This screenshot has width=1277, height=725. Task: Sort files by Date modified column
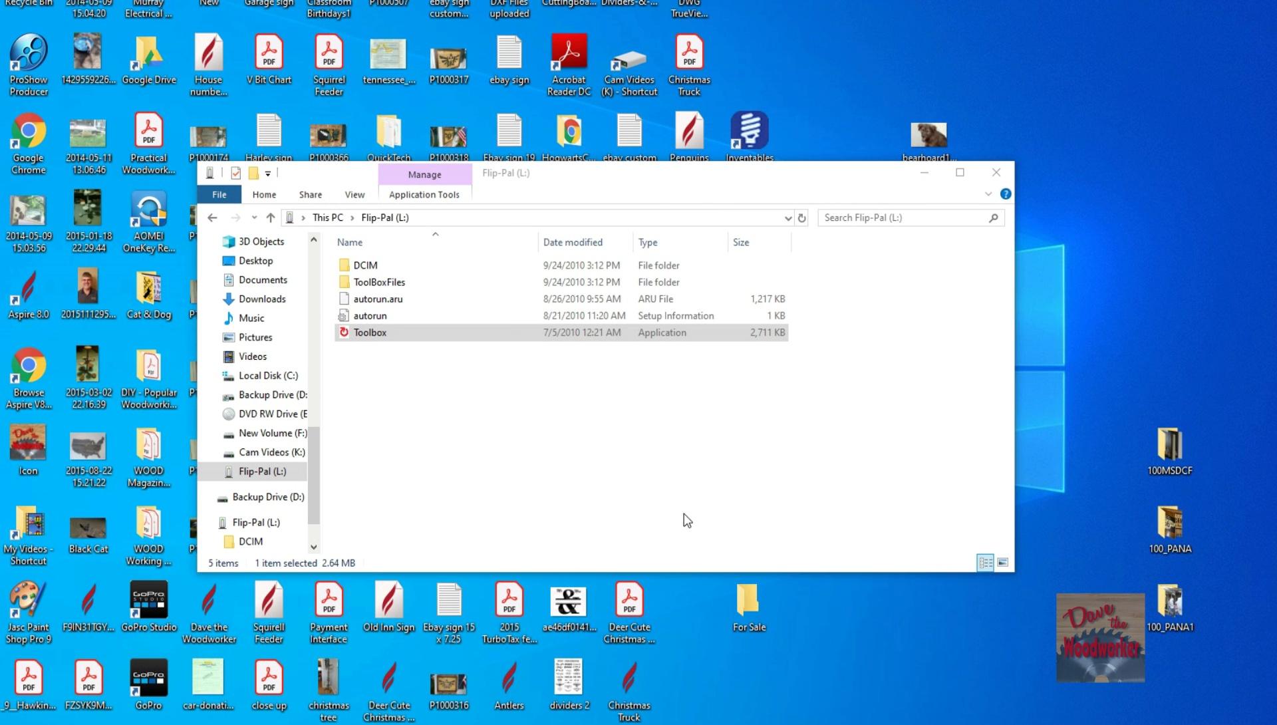573,243
